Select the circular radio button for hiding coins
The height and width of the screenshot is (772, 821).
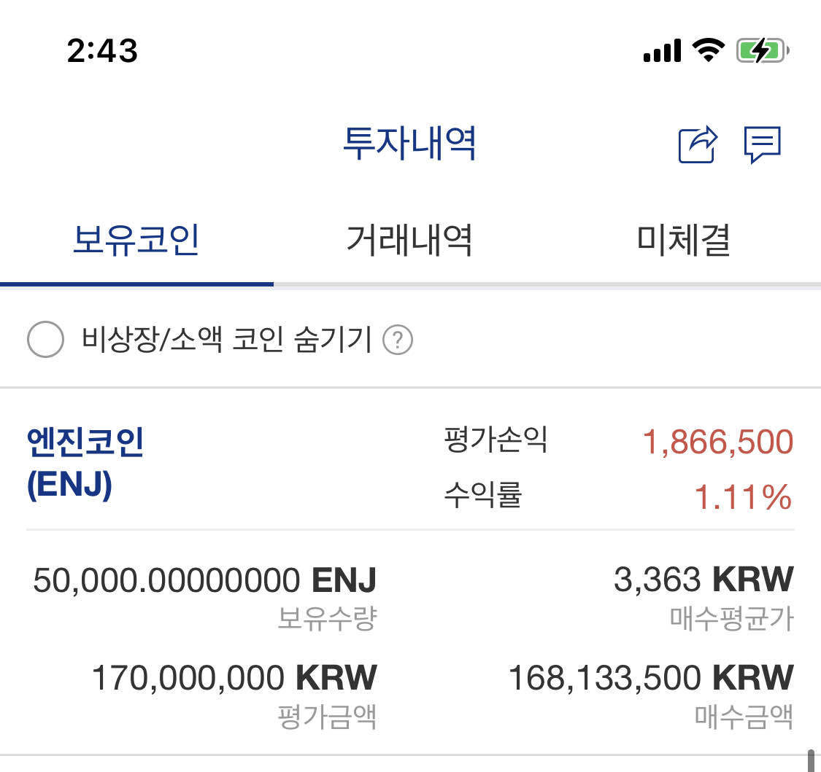pyautogui.click(x=45, y=338)
